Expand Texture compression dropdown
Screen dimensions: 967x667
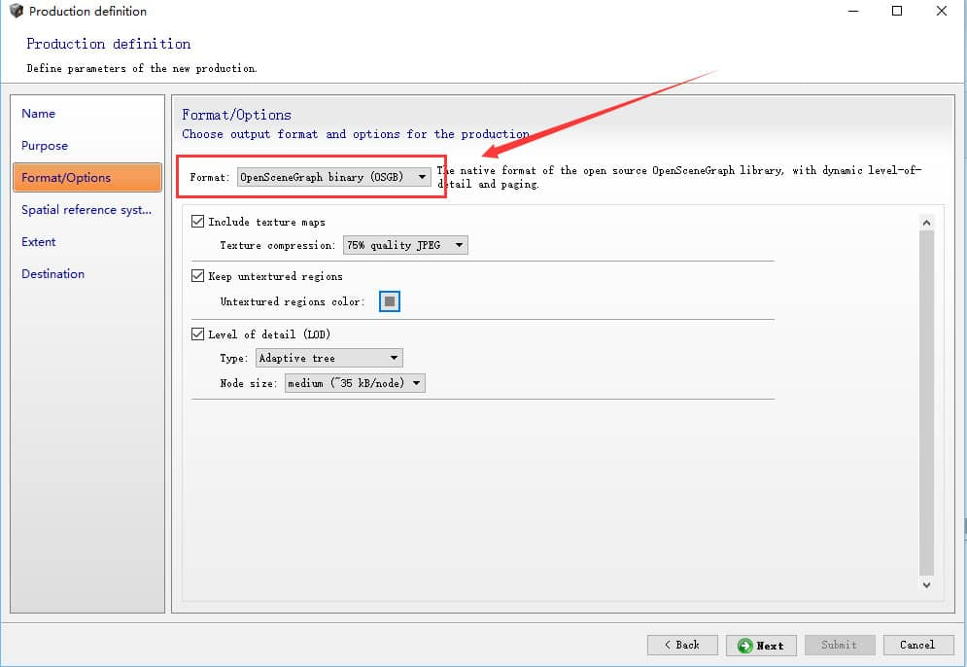[x=405, y=245]
